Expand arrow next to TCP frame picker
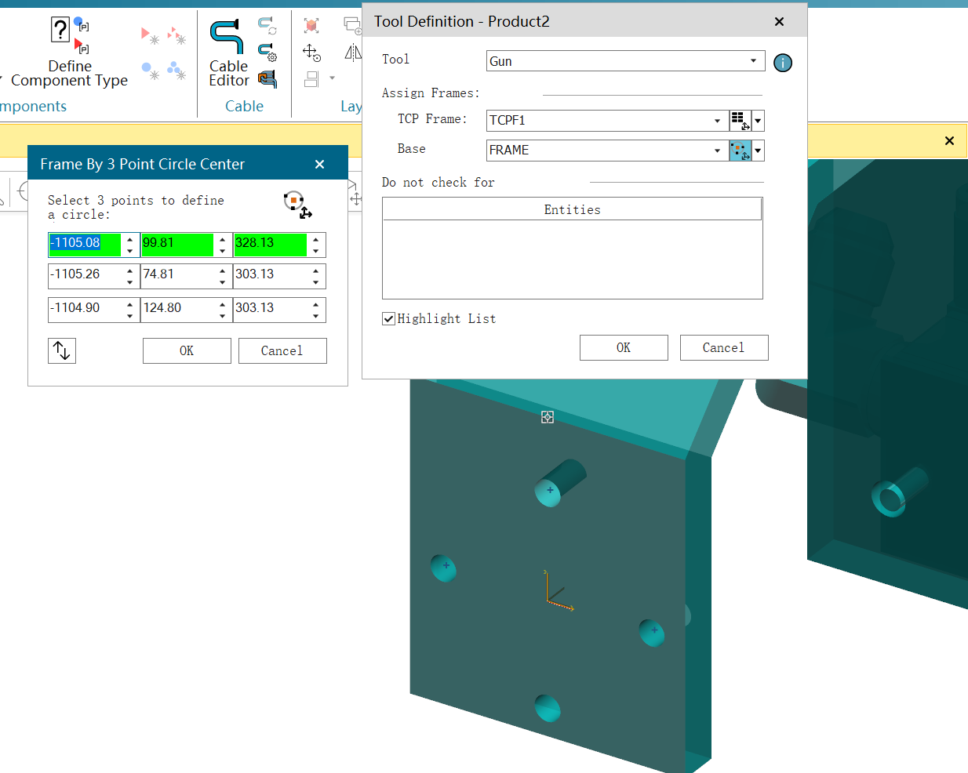968x773 pixels. click(758, 121)
